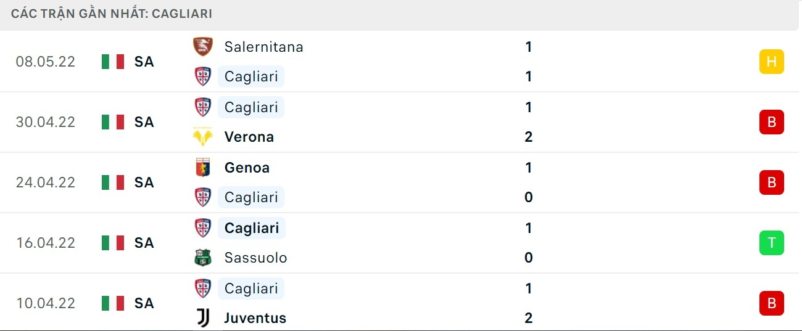Select the Sassuolo team name
Image resolution: width=802 pixels, height=331 pixels.
click(255, 258)
